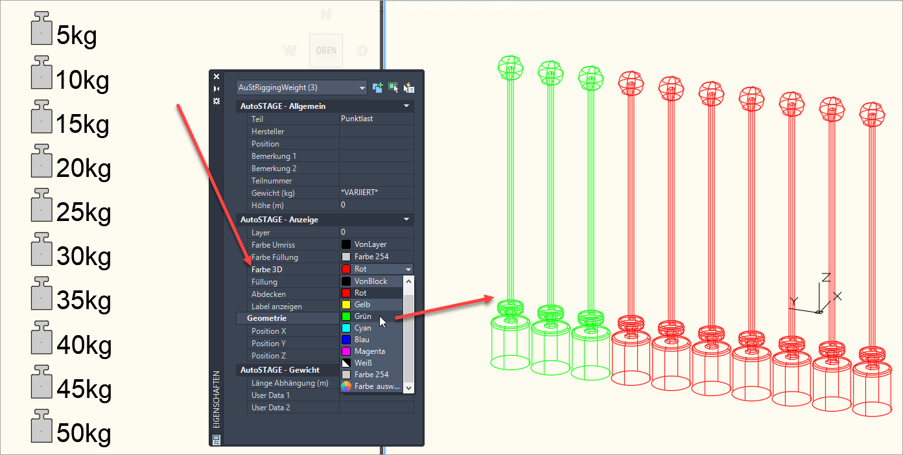Screen dimensions: 903x455
Task: Click the W compass letter on the view cube
Action: (290, 51)
